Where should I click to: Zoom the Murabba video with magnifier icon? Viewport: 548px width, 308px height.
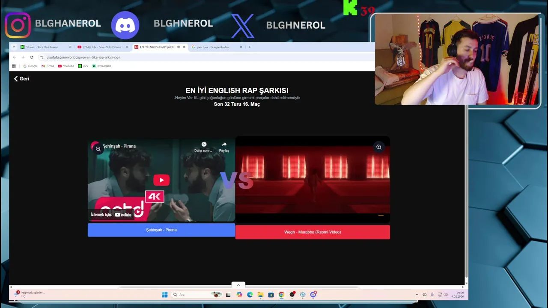pyautogui.click(x=379, y=147)
